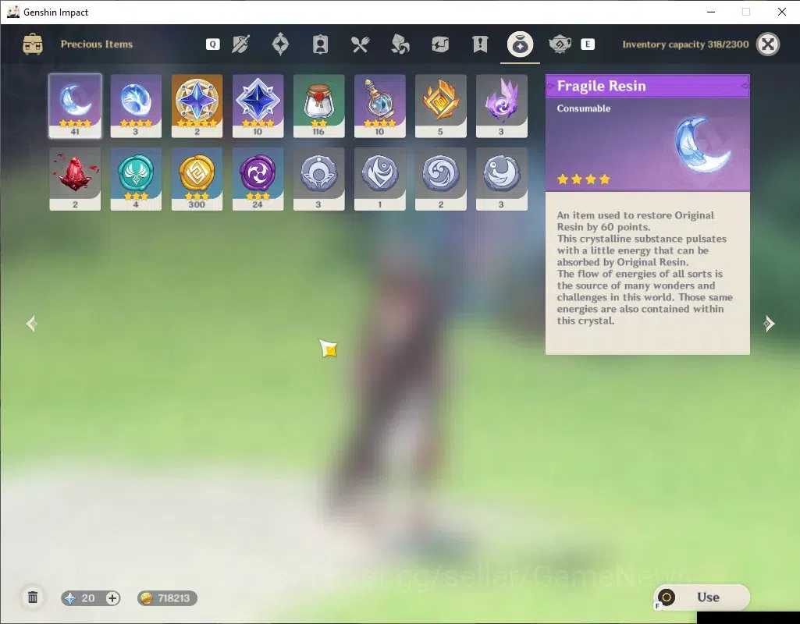
Task: Select the crimson crystal item count 2
Action: [75, 179]
